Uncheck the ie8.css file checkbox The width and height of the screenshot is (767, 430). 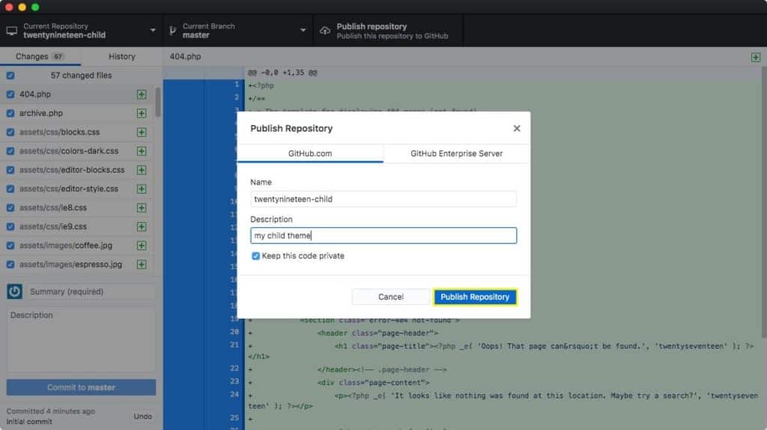(10, 208)
